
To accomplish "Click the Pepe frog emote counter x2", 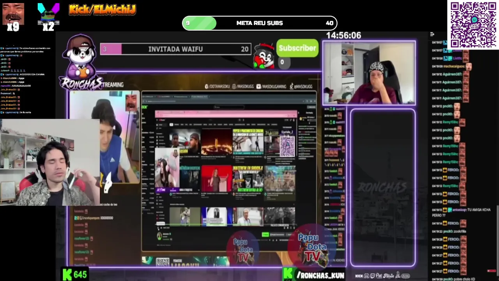I will (48, 17).
